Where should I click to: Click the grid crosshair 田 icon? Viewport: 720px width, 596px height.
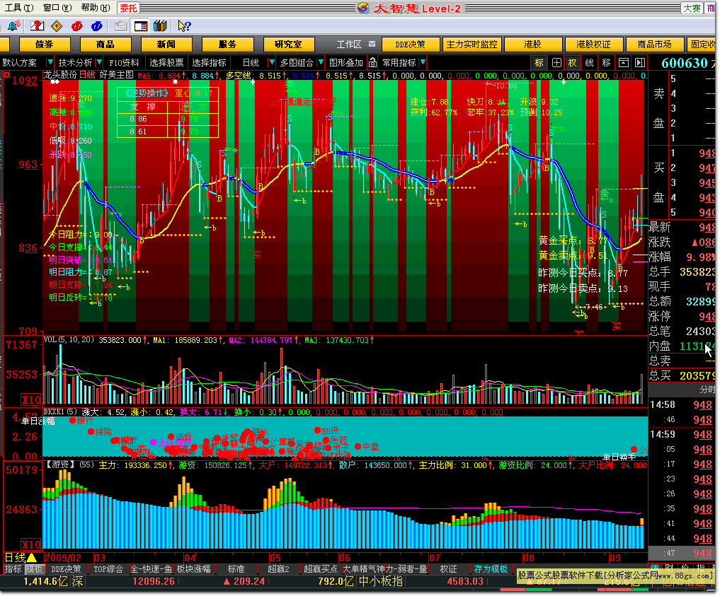pyautogui.click(x=556, y=62)
